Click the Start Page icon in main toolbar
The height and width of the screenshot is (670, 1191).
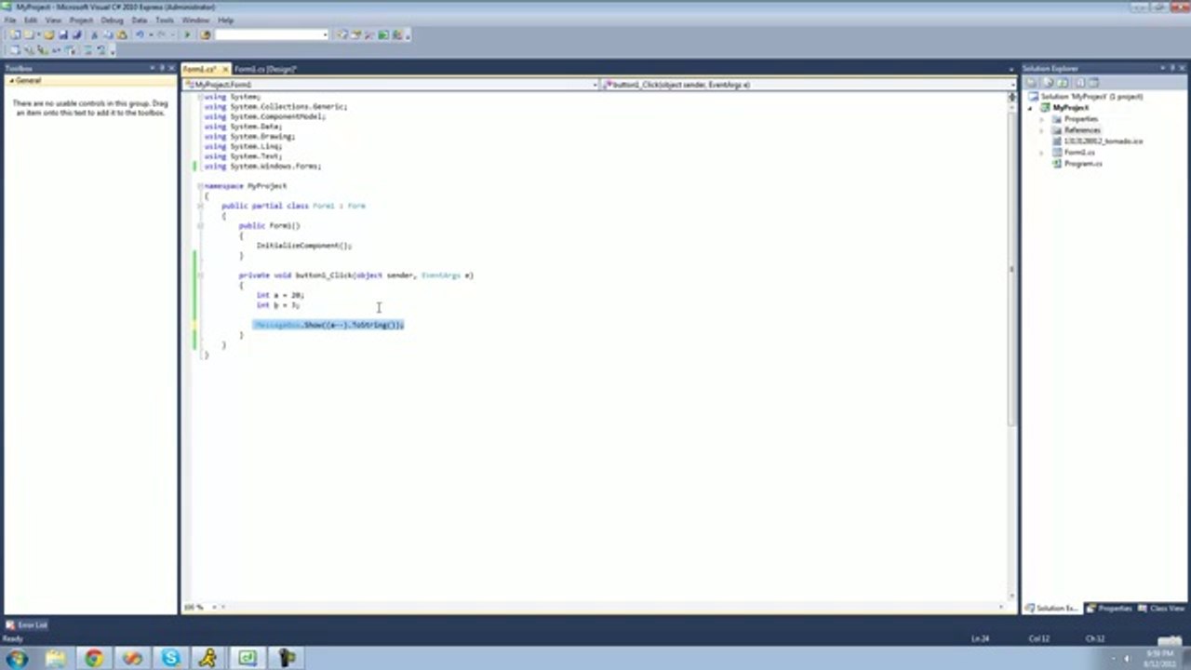(382, 34)
